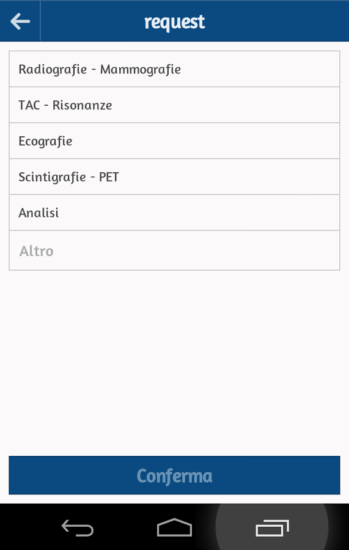Select the Ecografie list entry
This screenshot has height=550, width=349.
(174, 141)
